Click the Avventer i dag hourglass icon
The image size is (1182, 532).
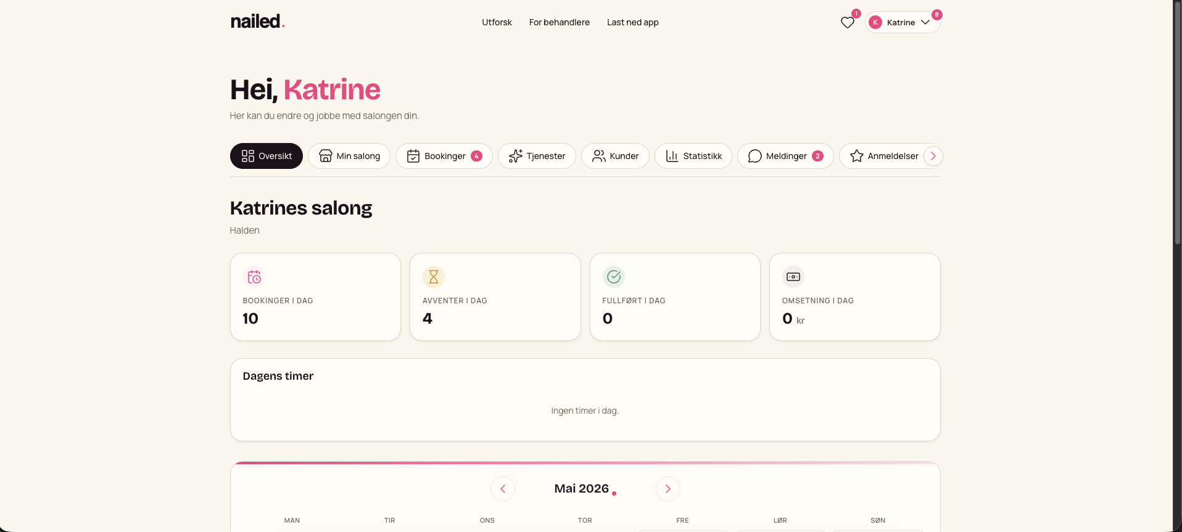434,277
